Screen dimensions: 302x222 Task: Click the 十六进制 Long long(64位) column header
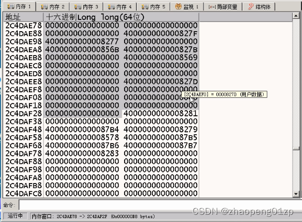(x=121, y=17)
